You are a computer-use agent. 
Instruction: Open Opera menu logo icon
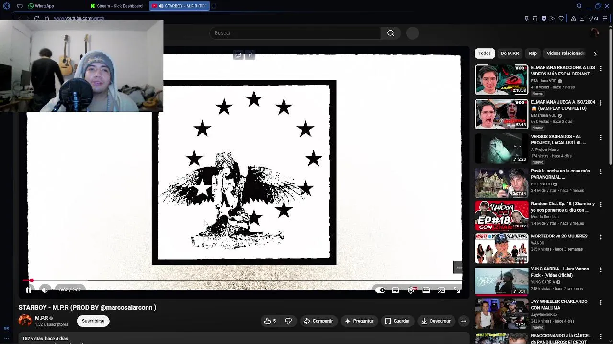[6, 6]
